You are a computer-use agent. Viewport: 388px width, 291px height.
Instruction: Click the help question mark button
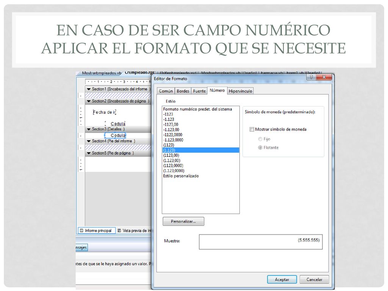(x=311, y=77)
